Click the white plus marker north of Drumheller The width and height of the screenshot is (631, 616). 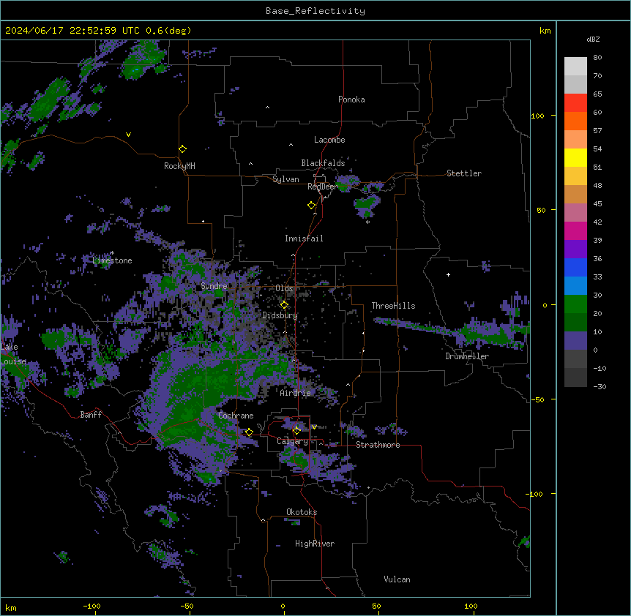(x=448, y=274)
